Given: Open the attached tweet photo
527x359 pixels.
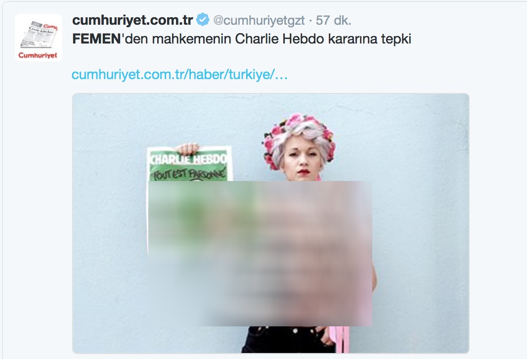Looking at the screenshot, I should pyautogui.click(x=270, y=223).
